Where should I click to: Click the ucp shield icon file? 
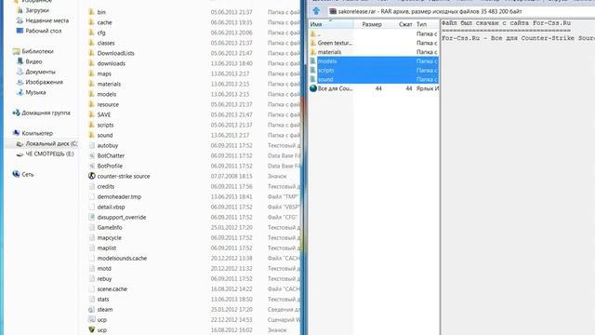(x=91, y=330)
